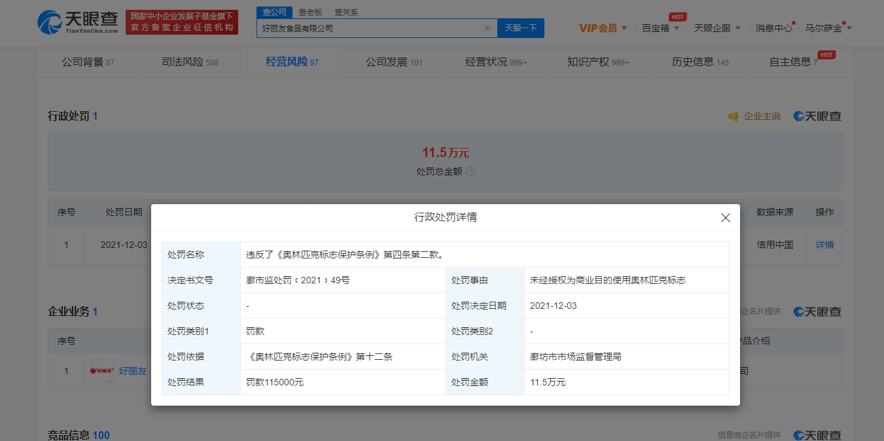Click the 处罚决定日期 value 2021-12-03 in the dialog
Viewport: 884px width, 441px height.
click(554, 306)
